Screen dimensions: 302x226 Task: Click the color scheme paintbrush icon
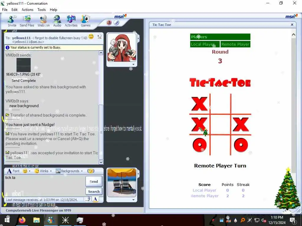pos(116,23)
